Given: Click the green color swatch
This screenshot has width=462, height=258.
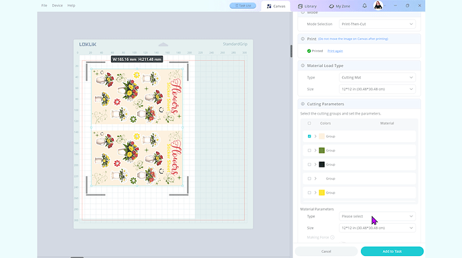Looking at the screenshot, I should (x=322, y=150).
